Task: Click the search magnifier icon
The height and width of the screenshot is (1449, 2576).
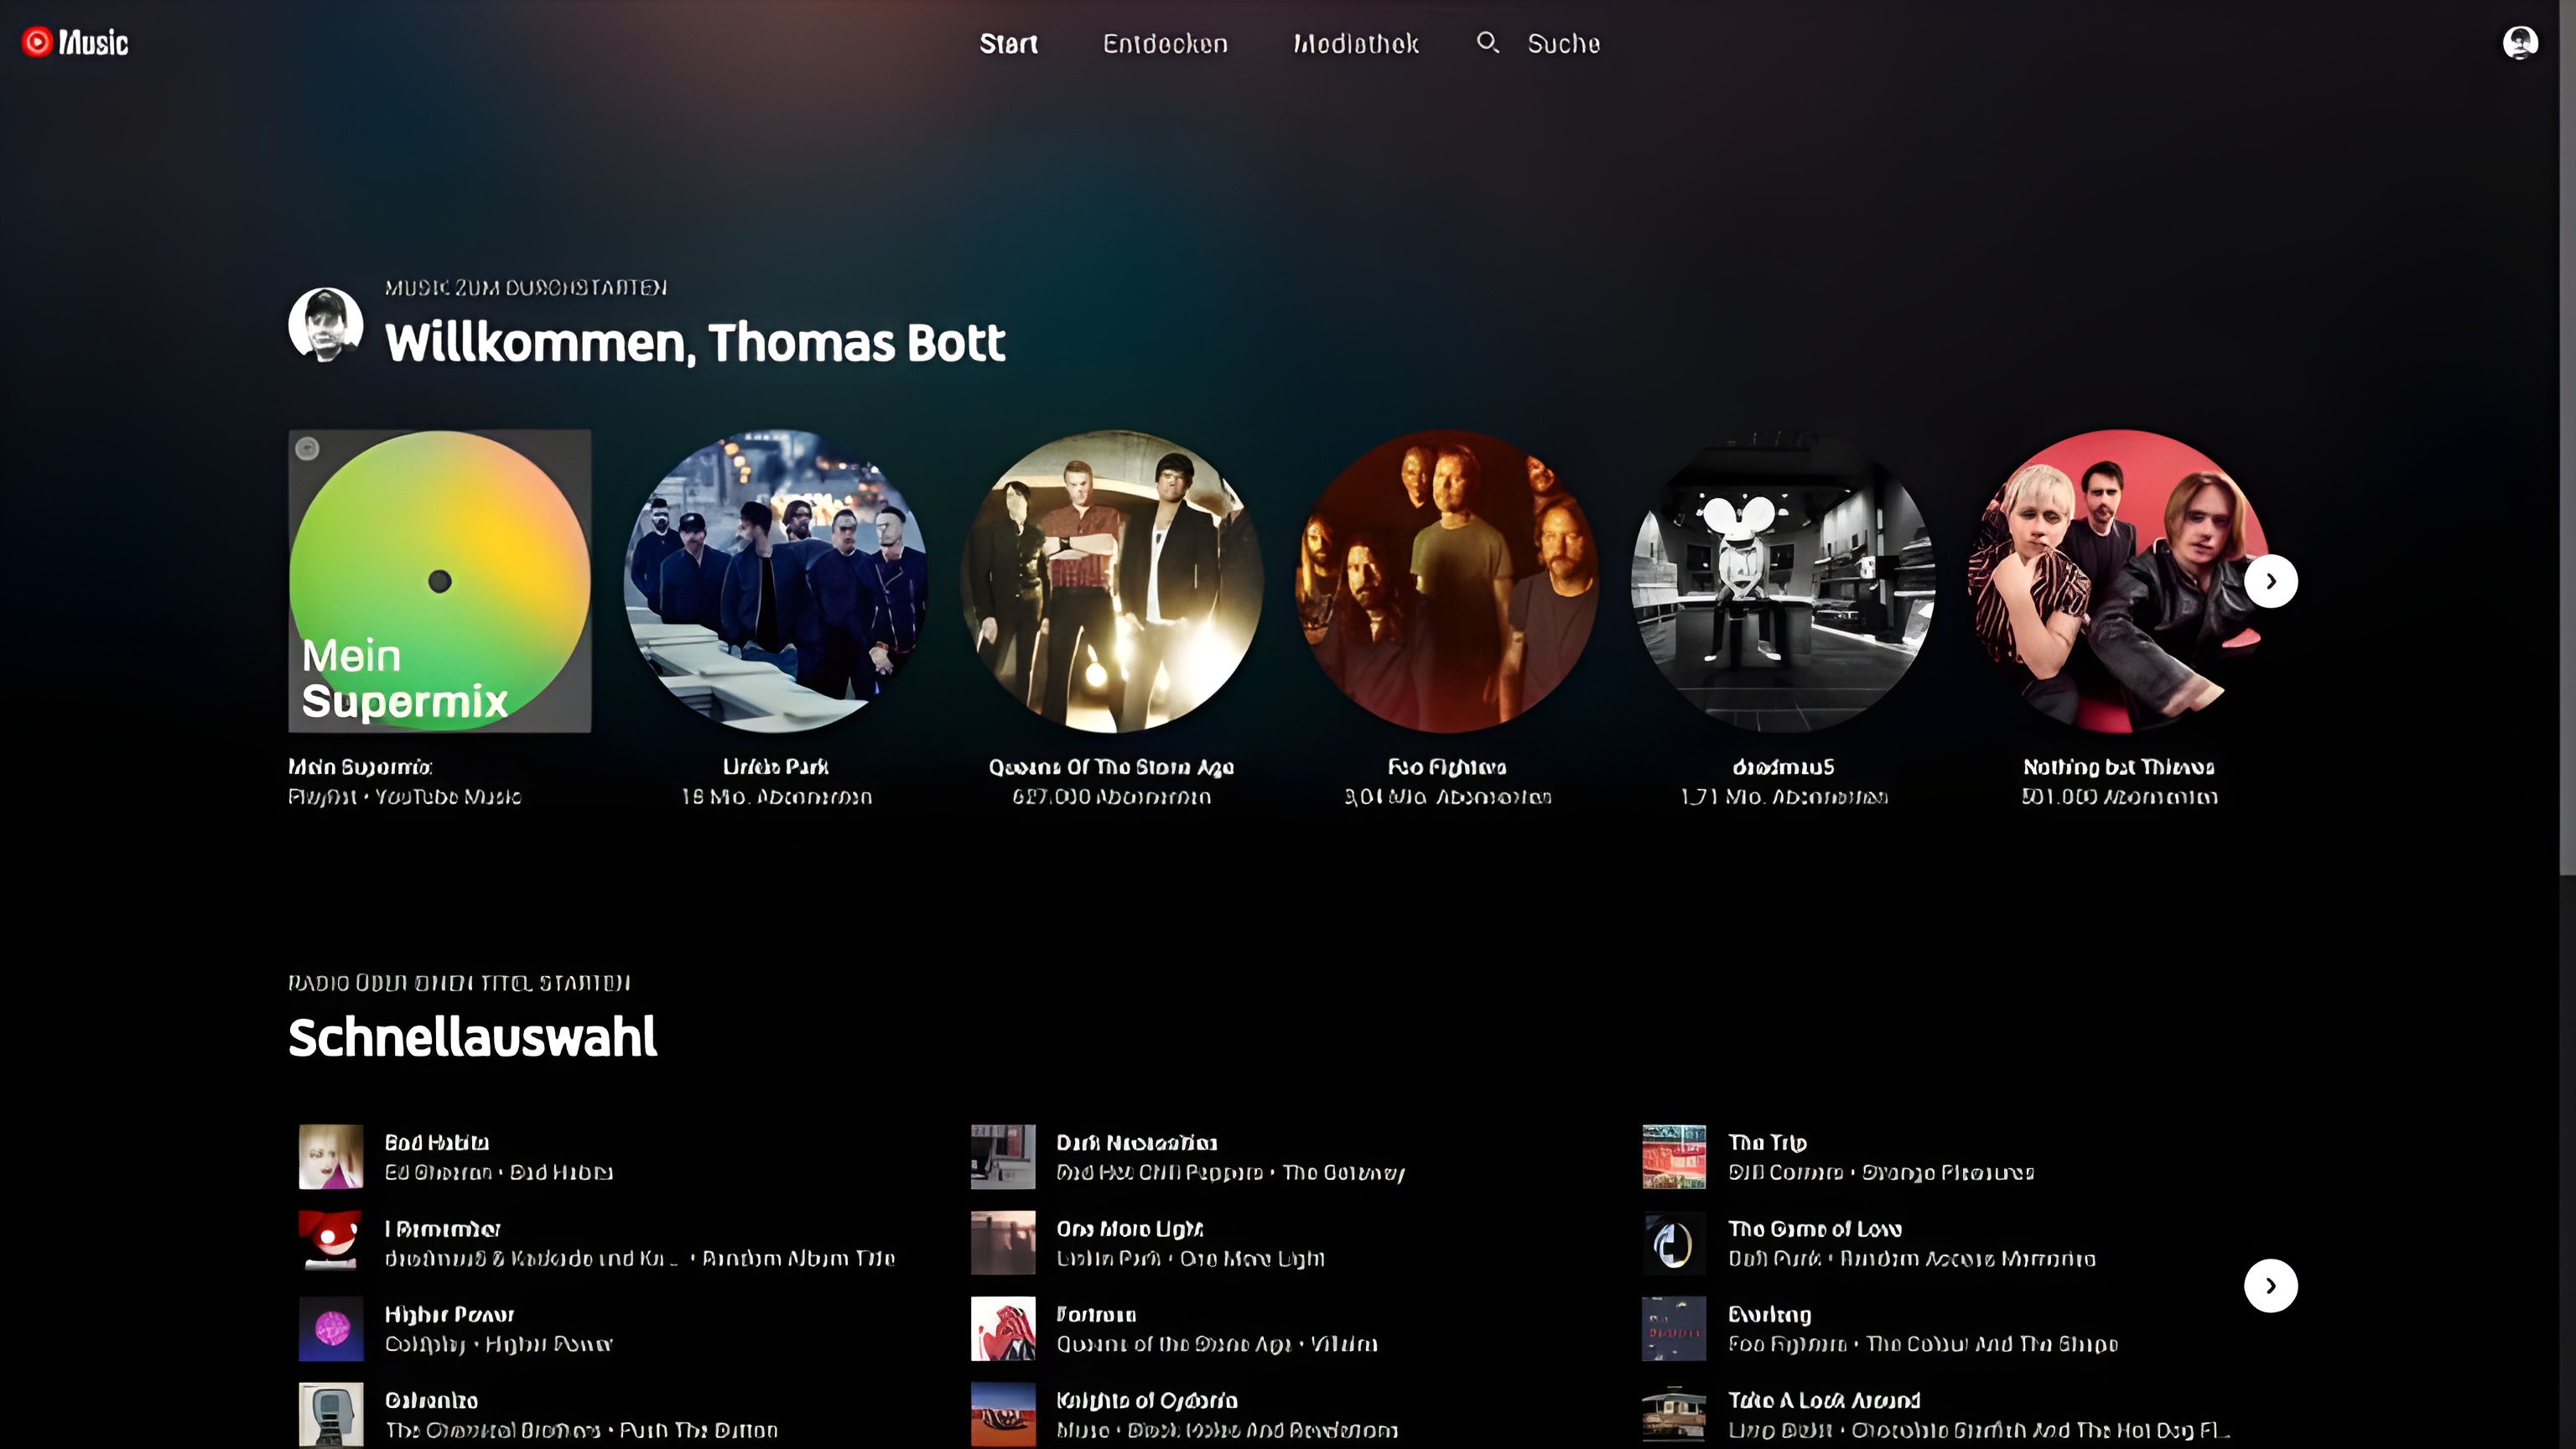Action: click(x=1488, y=42)
